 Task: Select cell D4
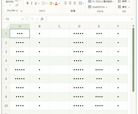[x=79, y=61]
